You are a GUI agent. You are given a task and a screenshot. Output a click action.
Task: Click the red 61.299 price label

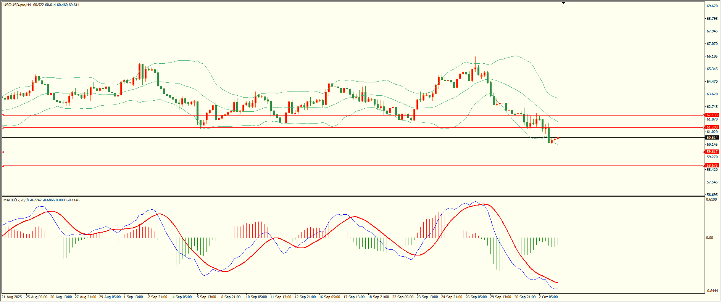coord(712,127)
